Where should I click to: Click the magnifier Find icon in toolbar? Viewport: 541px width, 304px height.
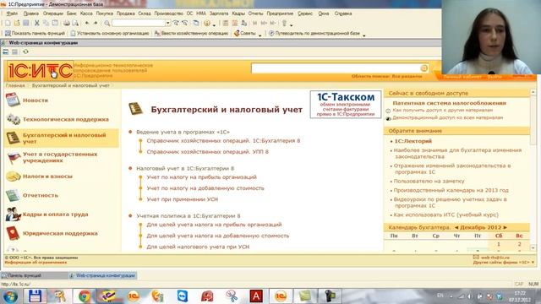point(107,23)
